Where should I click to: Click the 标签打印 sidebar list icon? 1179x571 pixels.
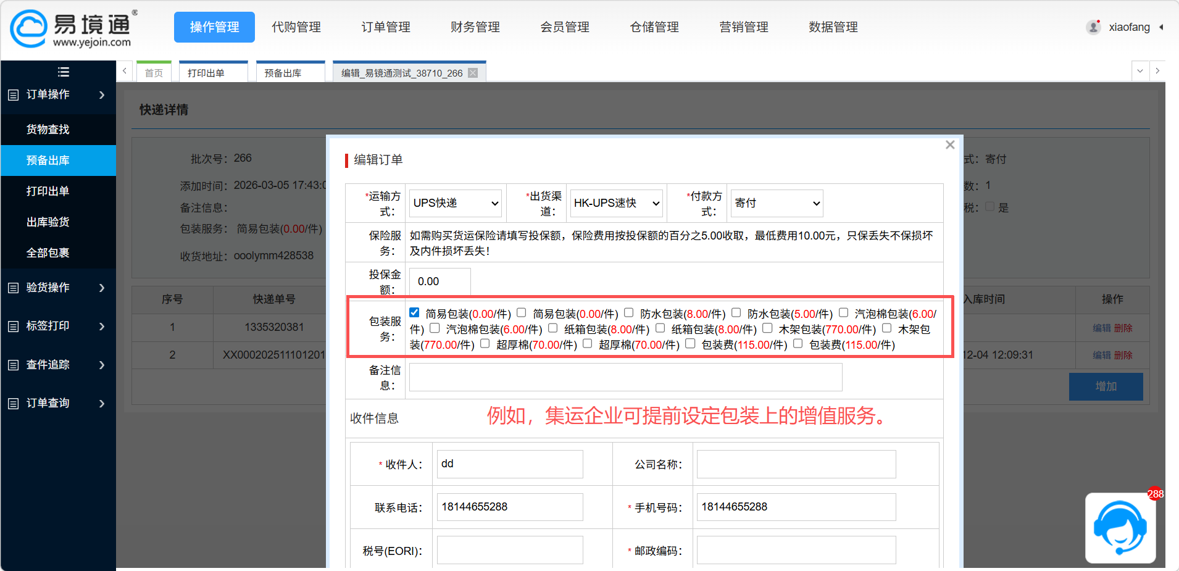tap(13, 326)
